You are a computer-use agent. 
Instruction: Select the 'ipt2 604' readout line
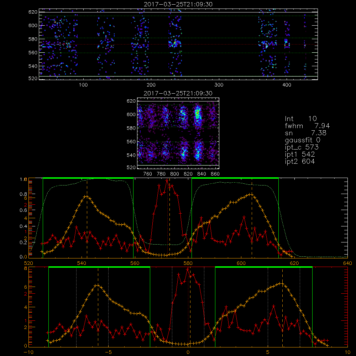300,161
